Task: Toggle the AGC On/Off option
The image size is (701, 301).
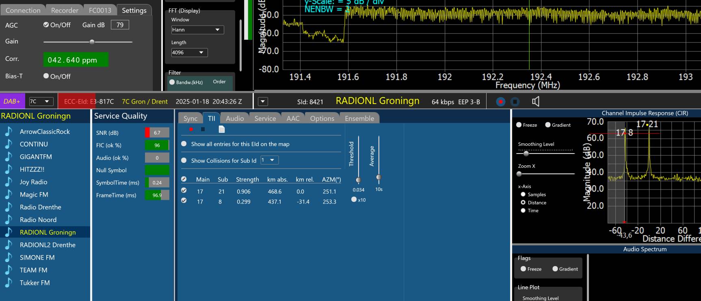Action: (x=46, y=25)
